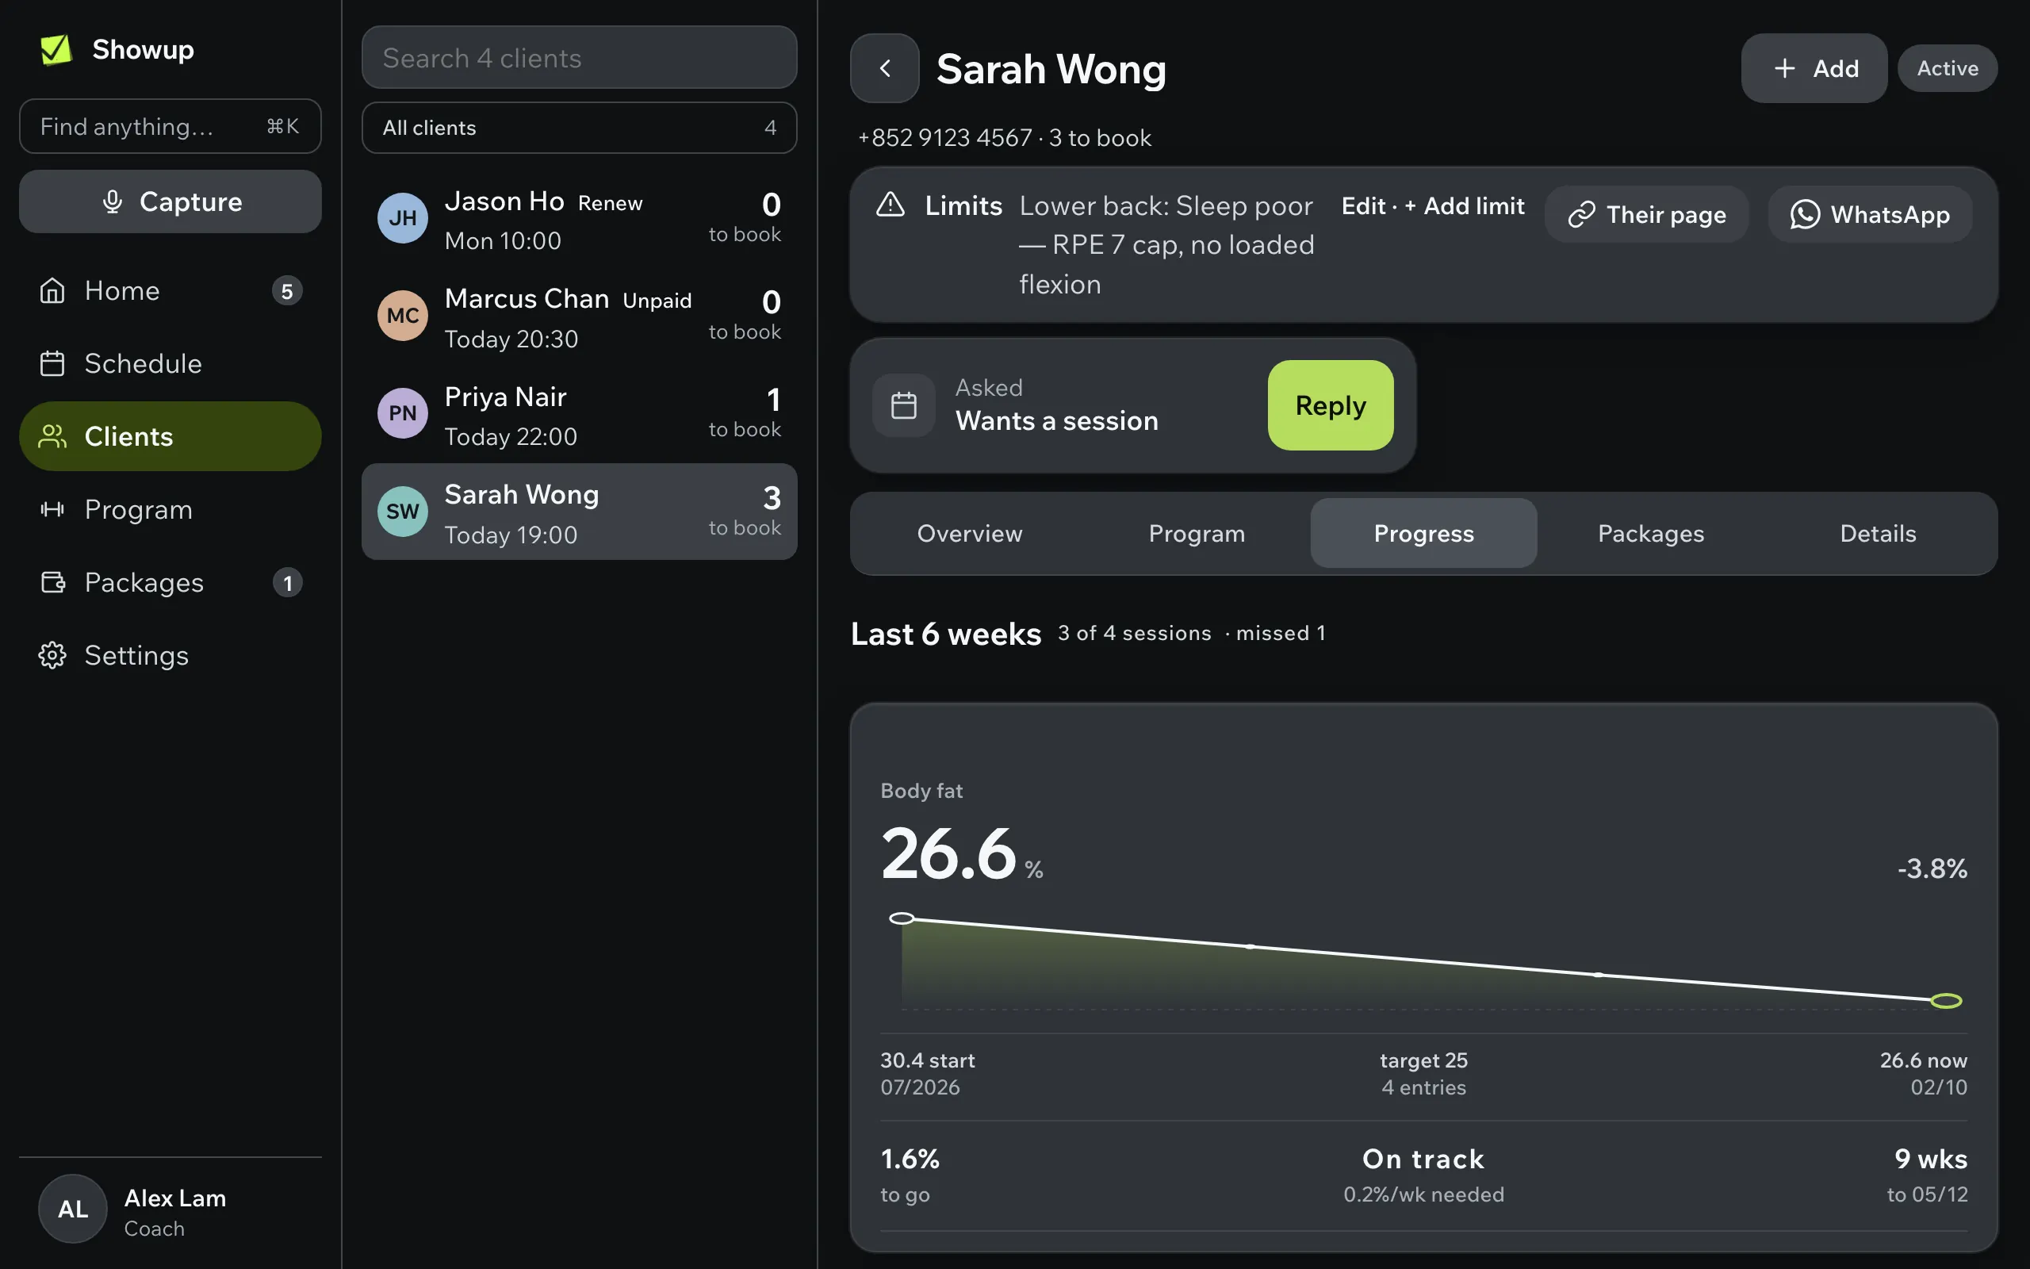Click the Clients people icon
Viewport: 2030px width, 1269px height.
point(52,436)
